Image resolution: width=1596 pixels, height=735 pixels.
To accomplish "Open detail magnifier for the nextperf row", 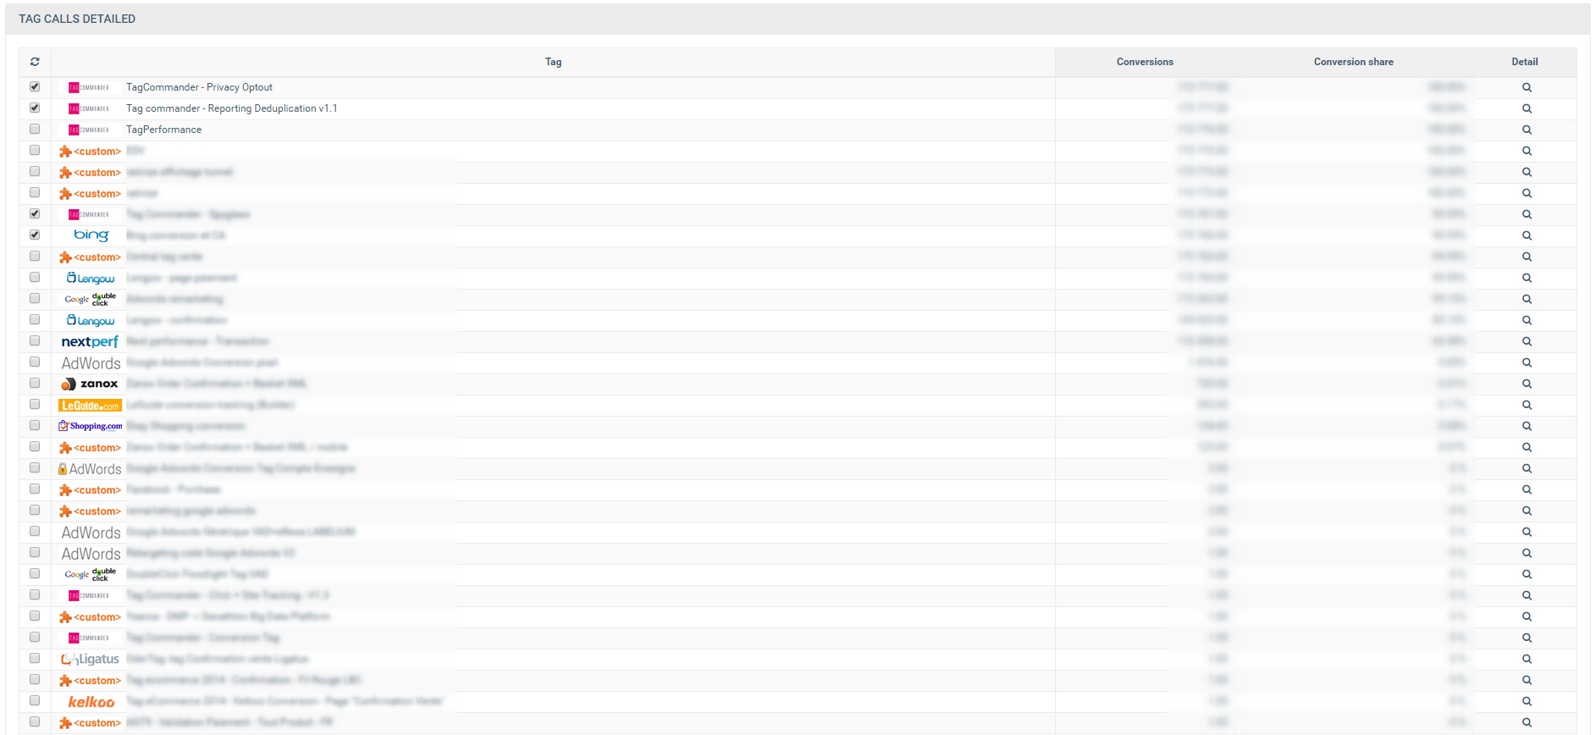I will (x=1527, y=341).
